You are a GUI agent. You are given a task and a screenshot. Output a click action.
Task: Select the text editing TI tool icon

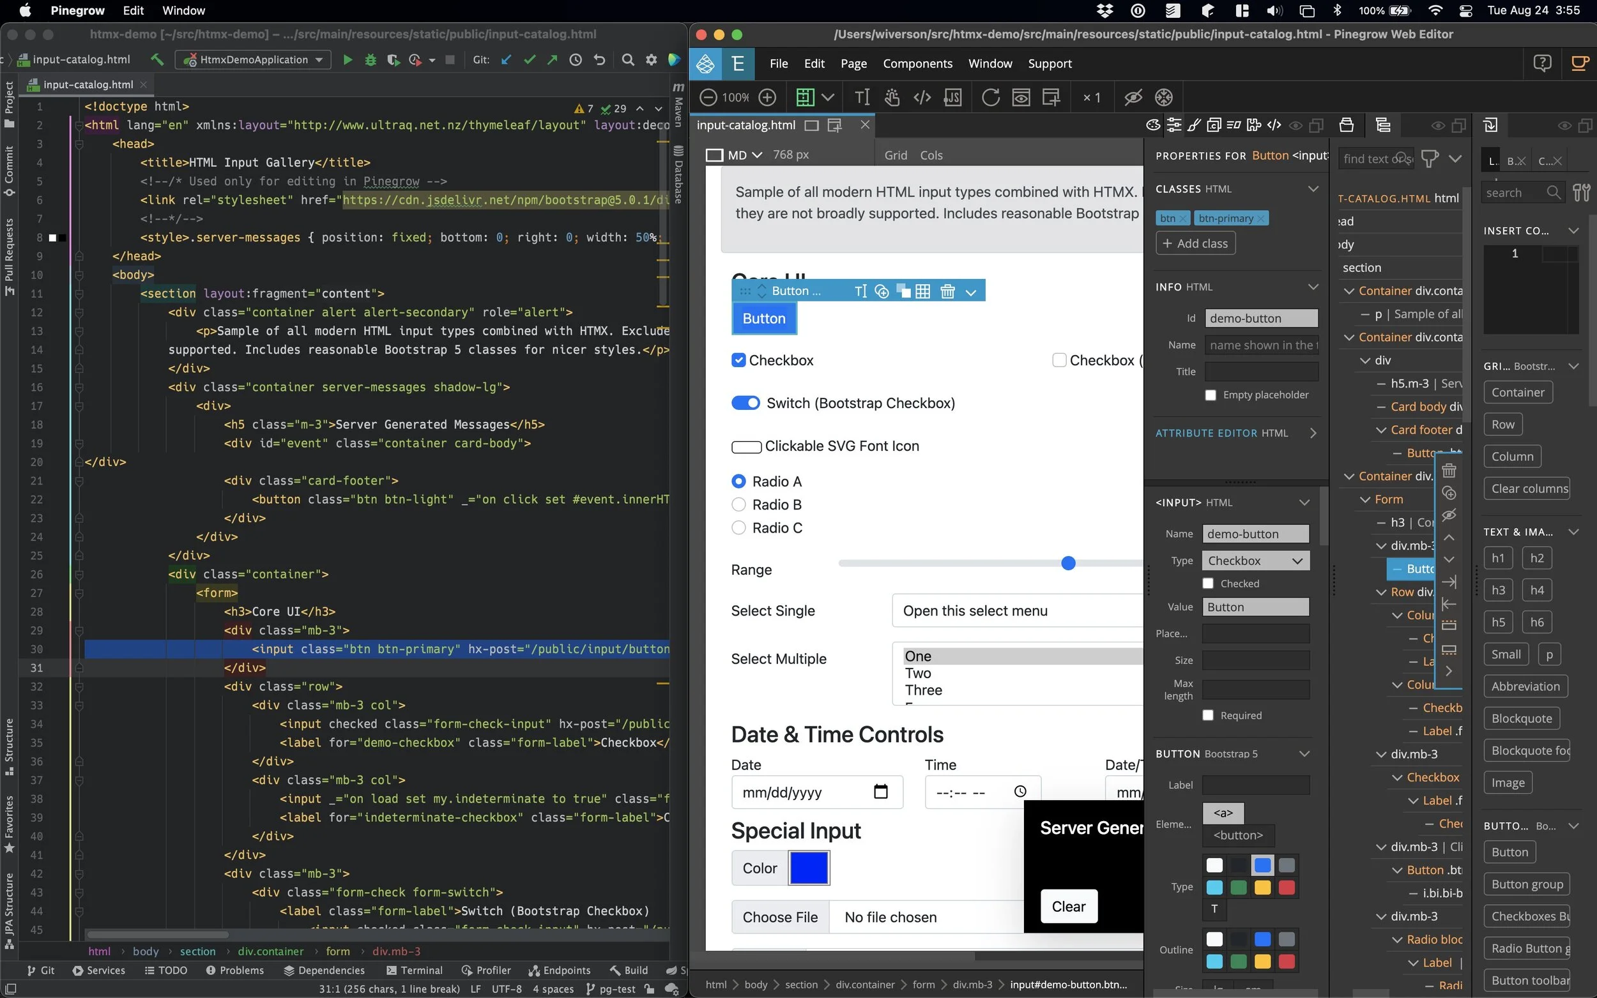tap(861, 97)
